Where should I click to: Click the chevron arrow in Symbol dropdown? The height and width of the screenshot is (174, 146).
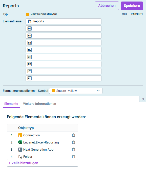click(98, 91)
